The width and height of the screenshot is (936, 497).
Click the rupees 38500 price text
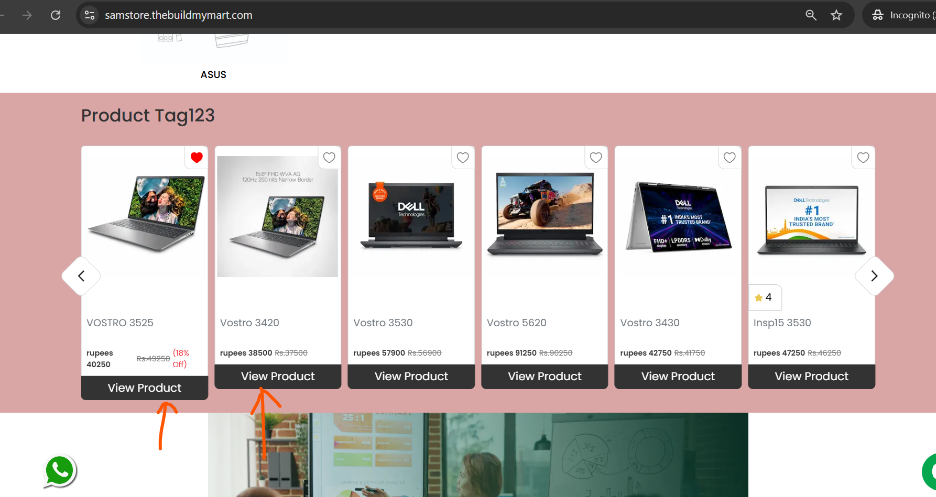(x=246, y=353)
